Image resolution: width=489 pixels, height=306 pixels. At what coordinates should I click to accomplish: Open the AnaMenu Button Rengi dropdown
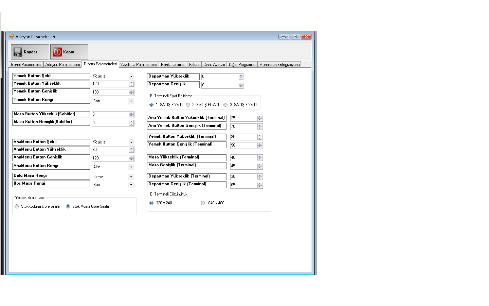click(131, 167)
